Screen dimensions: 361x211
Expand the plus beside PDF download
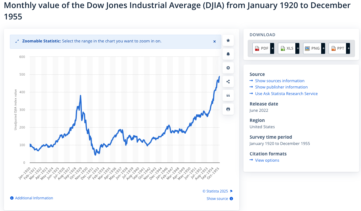(272, 48)
